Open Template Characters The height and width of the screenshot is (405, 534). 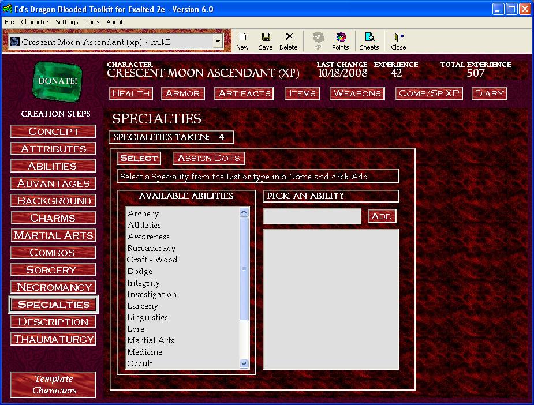[x=53, y=385]
